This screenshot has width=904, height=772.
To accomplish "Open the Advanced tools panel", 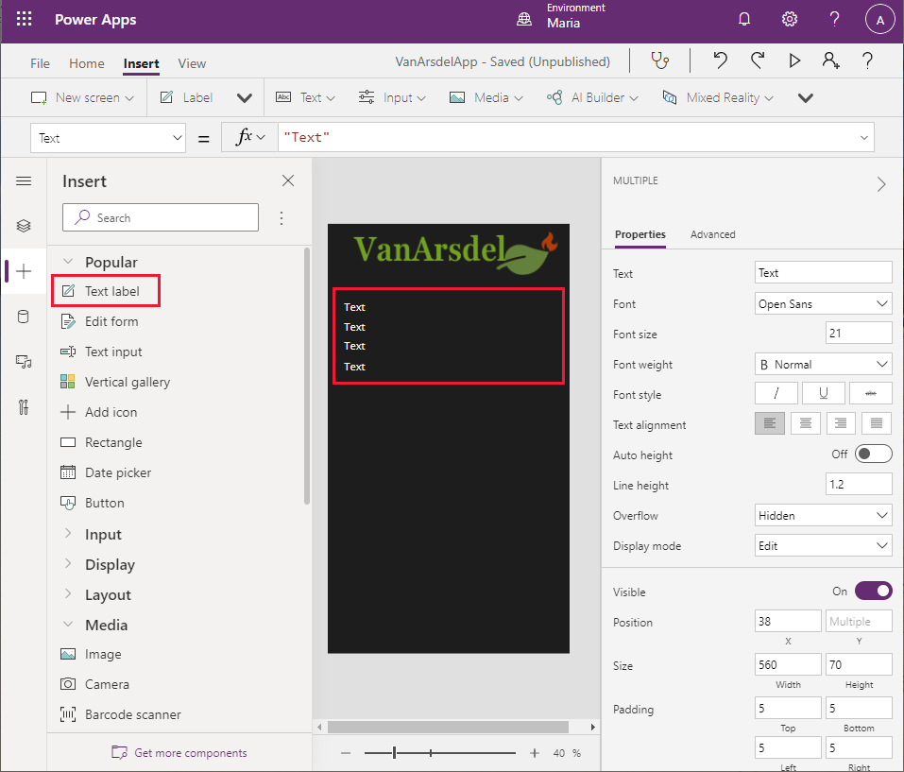I will pyautogui.click(x=24, y=407).
